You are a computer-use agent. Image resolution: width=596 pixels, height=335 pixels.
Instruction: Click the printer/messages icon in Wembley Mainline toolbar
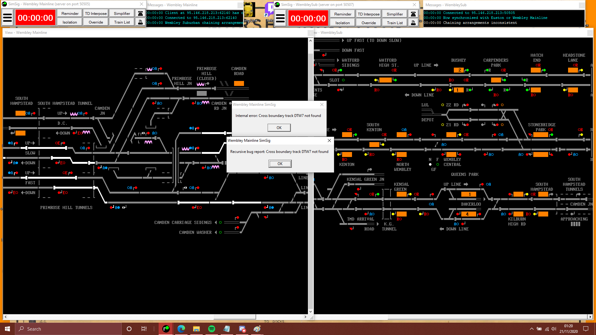pyautogui.click(x=140, y=22)
